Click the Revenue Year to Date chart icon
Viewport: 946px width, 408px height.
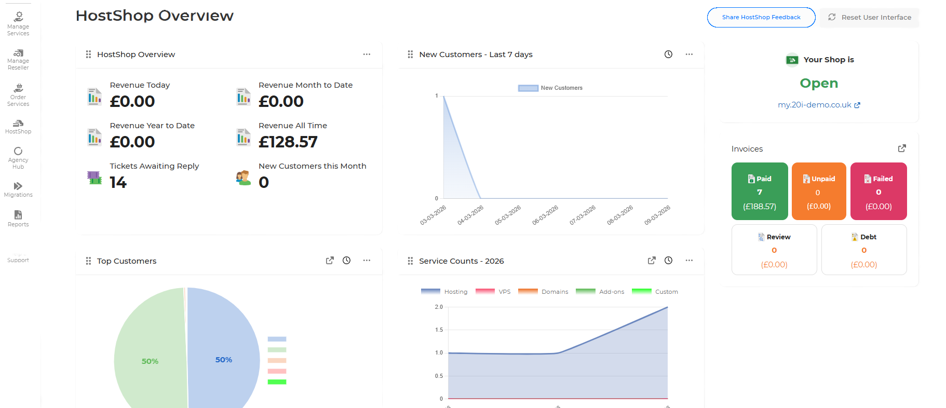(x=94, y=137)
